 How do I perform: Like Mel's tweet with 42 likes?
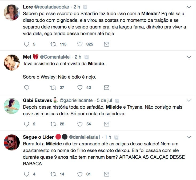[80, 87]
